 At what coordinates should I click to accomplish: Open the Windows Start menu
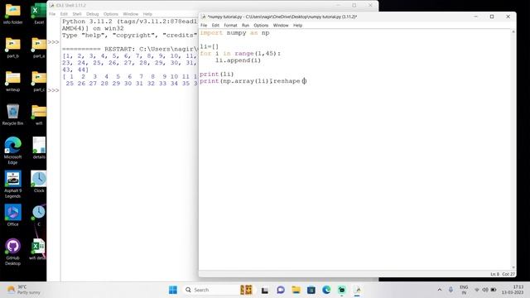click(173, 290)
